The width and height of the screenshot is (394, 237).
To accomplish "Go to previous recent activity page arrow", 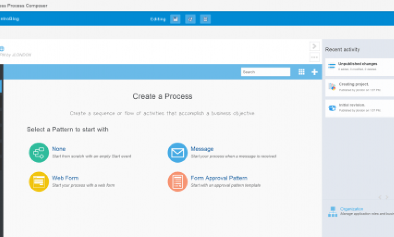I will pyautogui.click(x=380, y=198).
